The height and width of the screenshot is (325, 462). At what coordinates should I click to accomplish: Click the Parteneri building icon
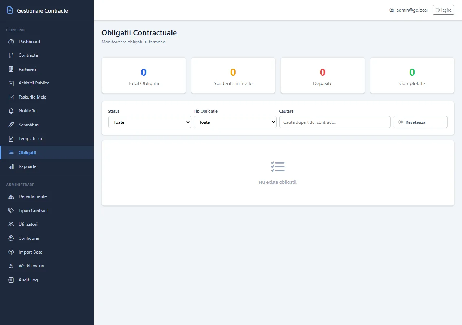11,69
